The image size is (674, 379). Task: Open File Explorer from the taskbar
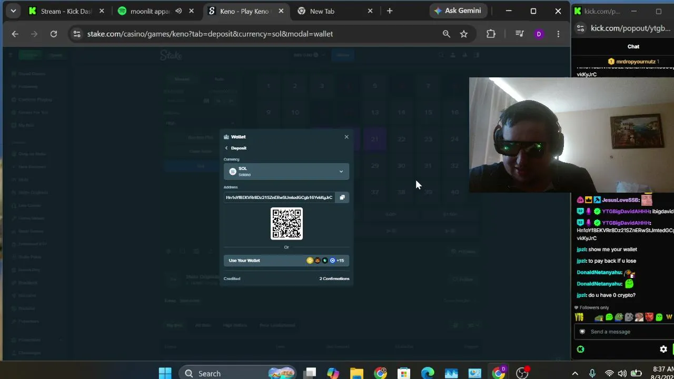[356, 373]
